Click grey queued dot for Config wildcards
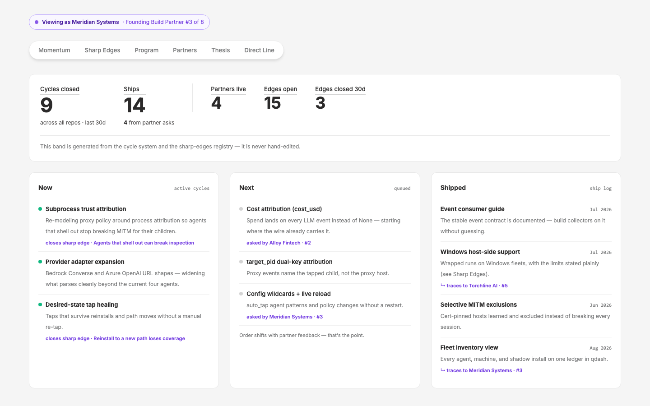The width and height of the screenshot is (650, 406). (x=241, y=294)
